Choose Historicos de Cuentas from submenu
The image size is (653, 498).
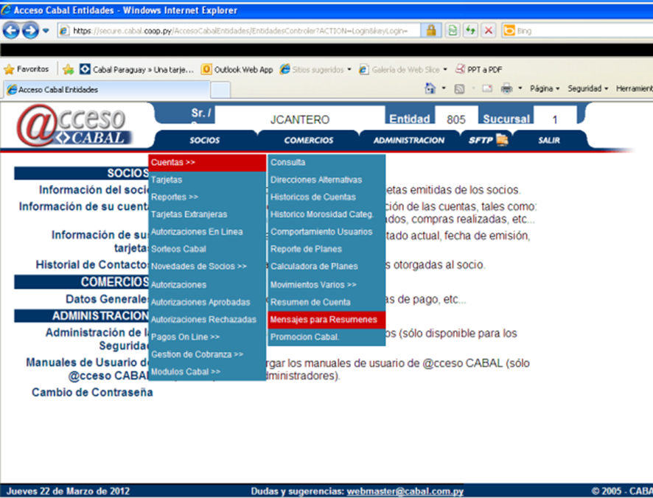[312, 197]
